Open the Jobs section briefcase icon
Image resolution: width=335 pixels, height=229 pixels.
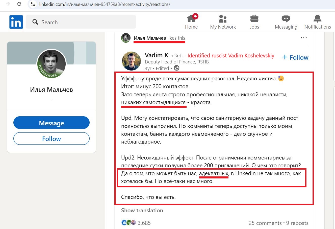[x=254, y=18]
